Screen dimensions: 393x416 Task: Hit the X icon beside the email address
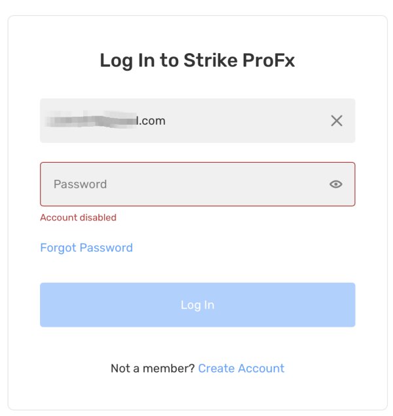336,121
